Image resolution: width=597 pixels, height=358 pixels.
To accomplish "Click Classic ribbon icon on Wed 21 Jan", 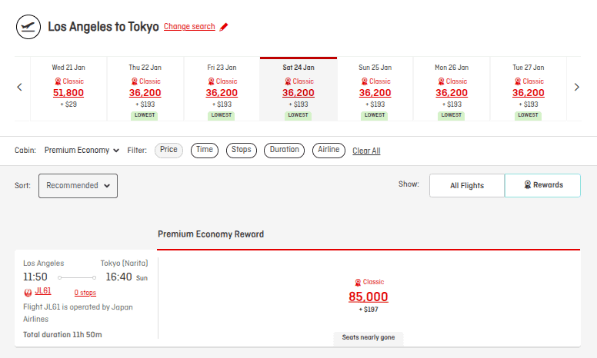I will [58, 81].
